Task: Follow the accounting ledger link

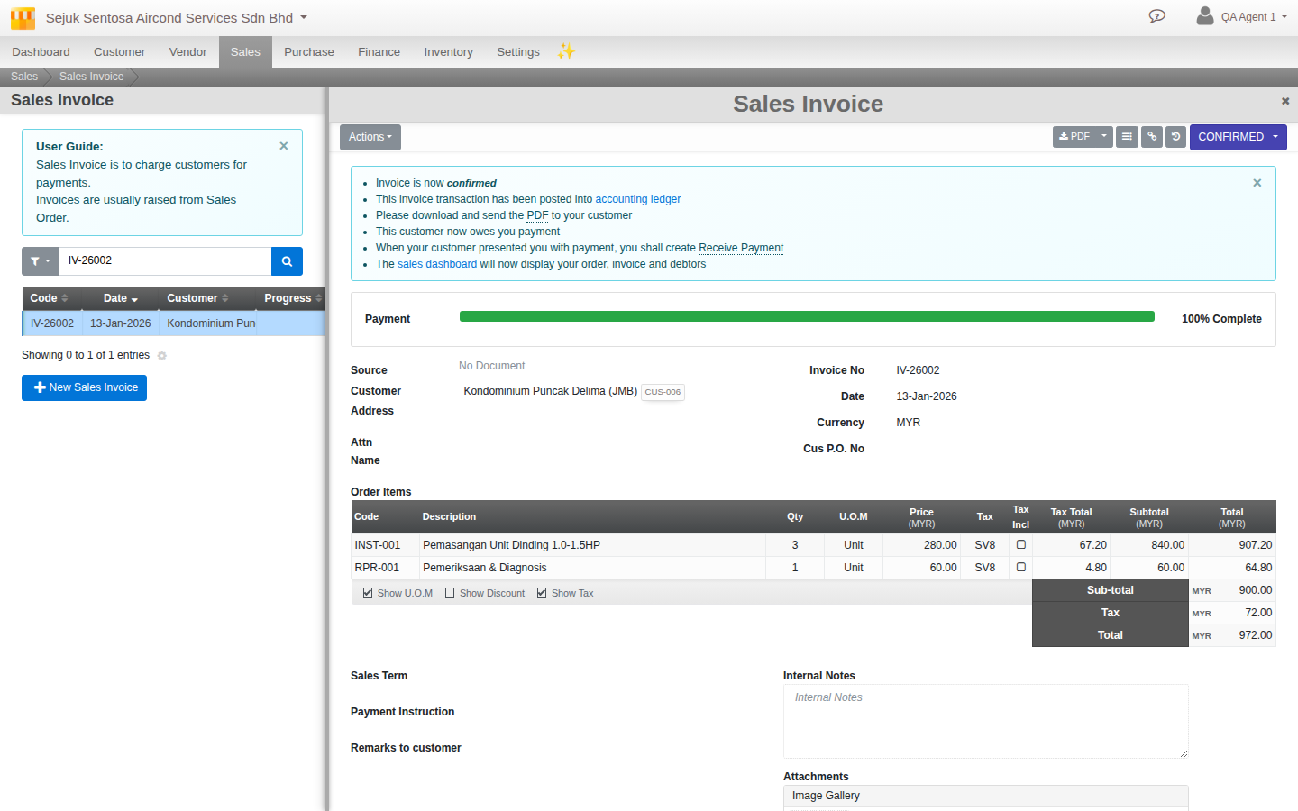Action: 638,199
